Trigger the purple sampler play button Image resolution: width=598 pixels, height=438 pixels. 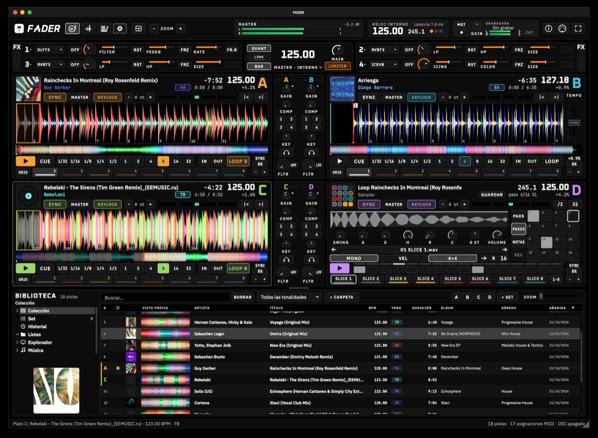tap(339, 269)
